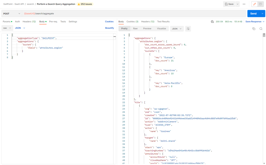
Task: Click into the request URL field
Action: click(x=133, y=14)
